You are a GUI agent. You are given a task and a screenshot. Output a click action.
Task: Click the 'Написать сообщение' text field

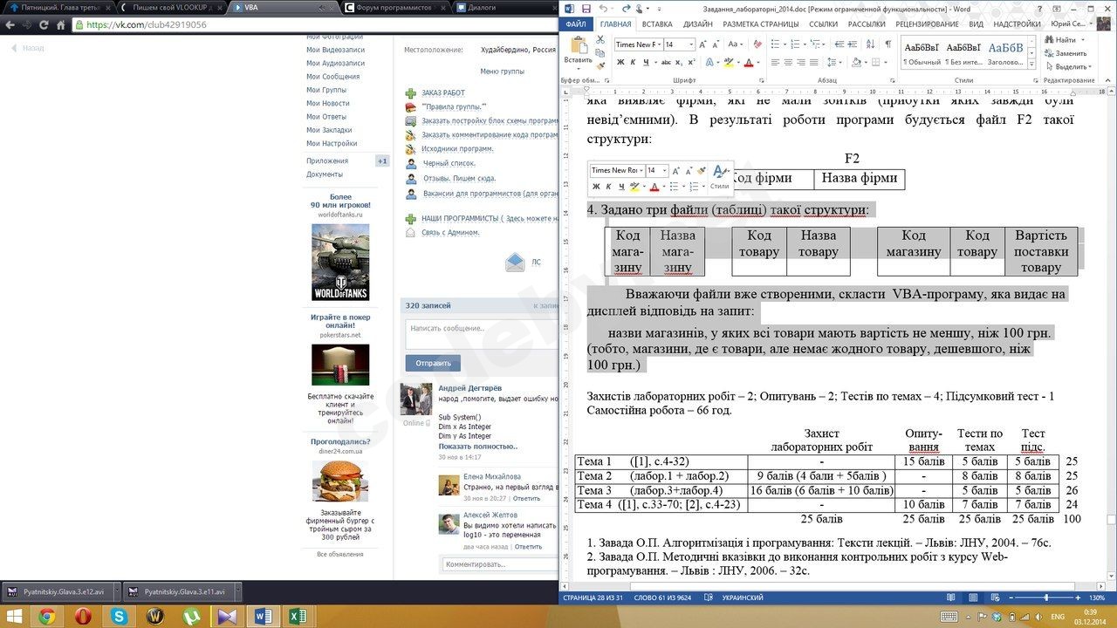480,329
